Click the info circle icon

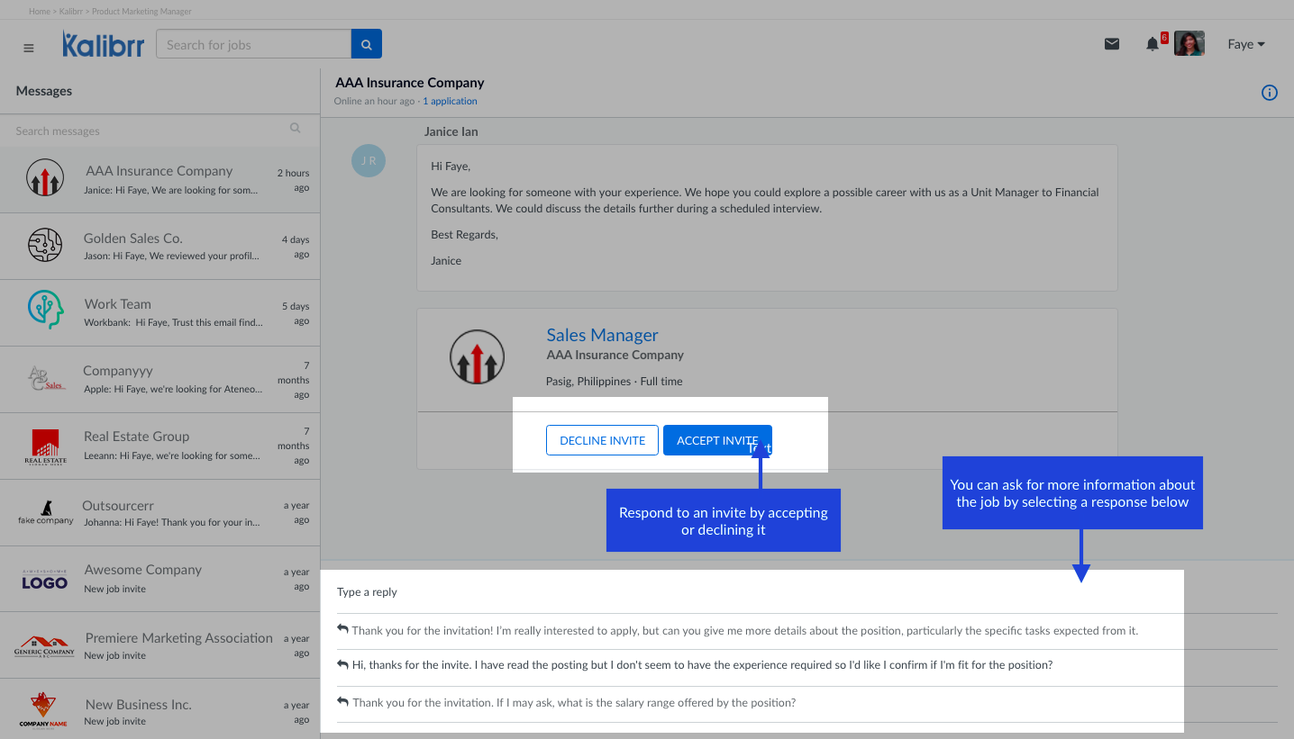coord(1269,93)
